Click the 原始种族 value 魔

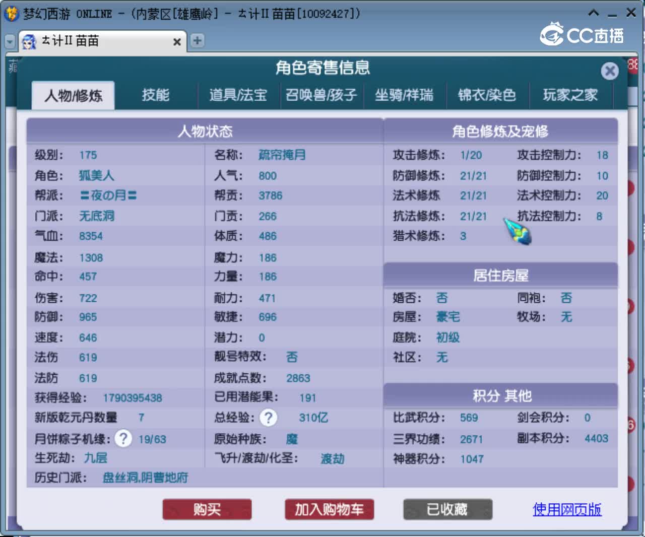292,439
